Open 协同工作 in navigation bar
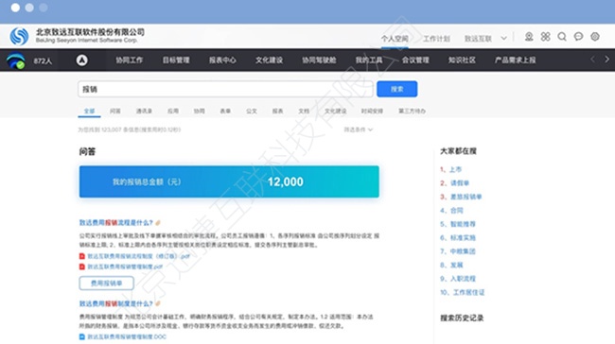The height and width of the screenshot is (344, 615). click(129, 60)
